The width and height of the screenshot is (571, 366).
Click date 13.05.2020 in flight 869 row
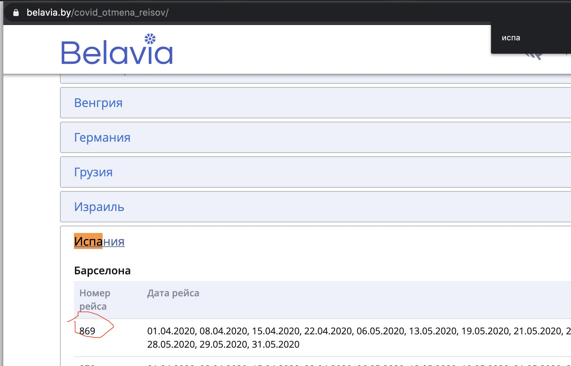tap(433, 331)
